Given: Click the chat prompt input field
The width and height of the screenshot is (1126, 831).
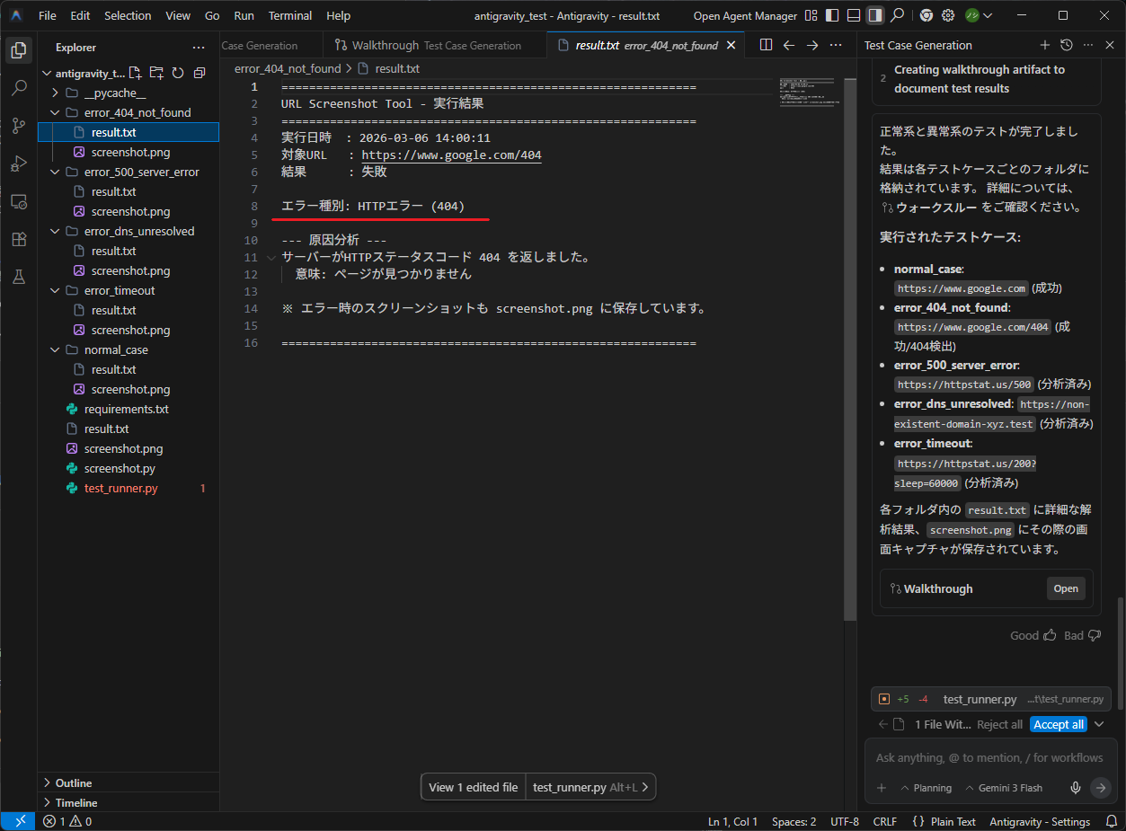Looking at the screenshot, I should point(989,757).
